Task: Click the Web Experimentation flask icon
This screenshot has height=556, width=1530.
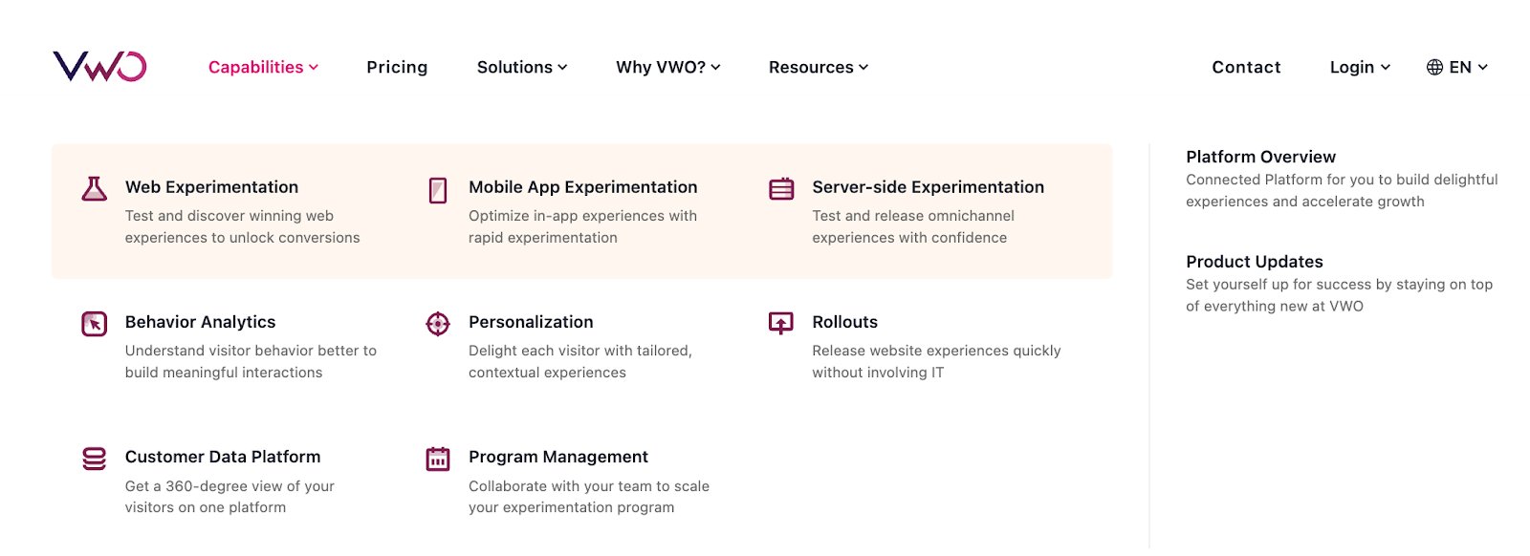Action: (x=94, y=189)
